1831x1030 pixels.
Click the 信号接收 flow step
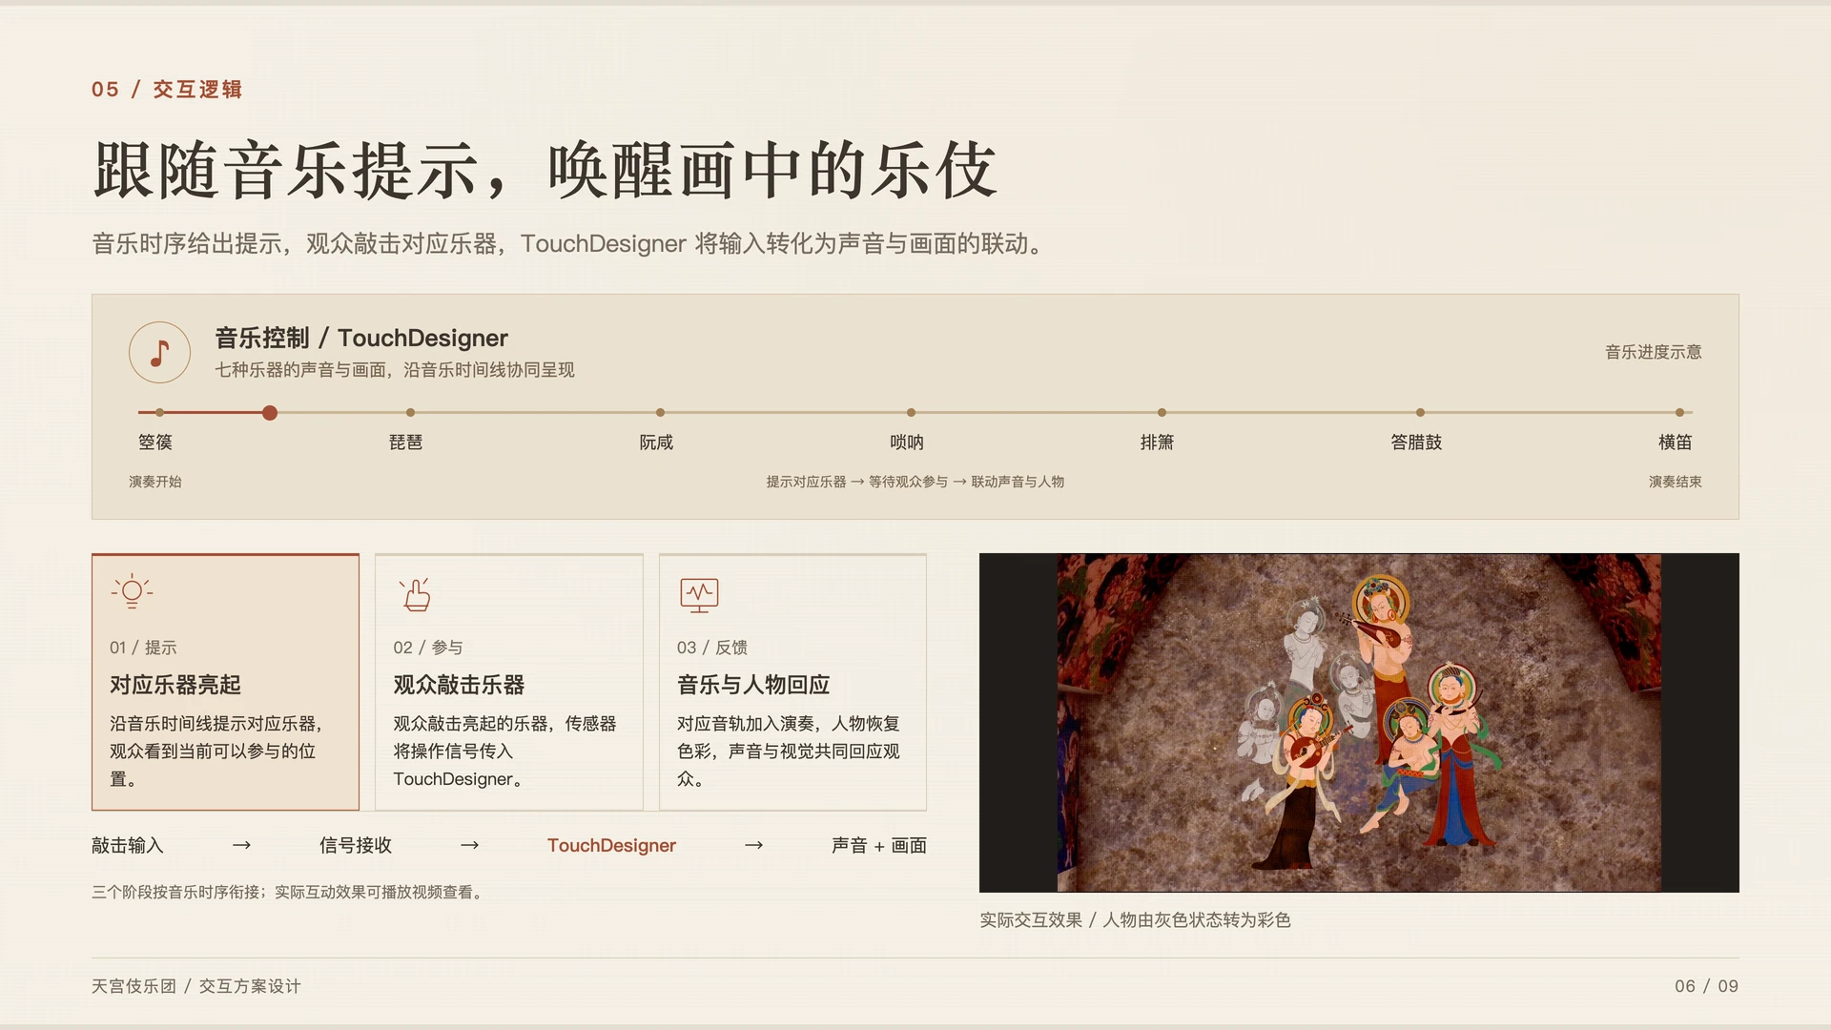(x=356, y=845)
